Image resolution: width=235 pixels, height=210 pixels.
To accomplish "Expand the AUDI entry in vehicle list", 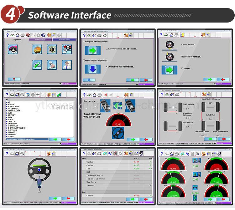I will 9,113.
